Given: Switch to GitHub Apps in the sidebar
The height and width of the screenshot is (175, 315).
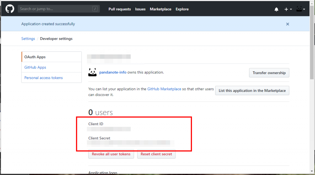Looking at the screenshot, I should tap(52, 67).
